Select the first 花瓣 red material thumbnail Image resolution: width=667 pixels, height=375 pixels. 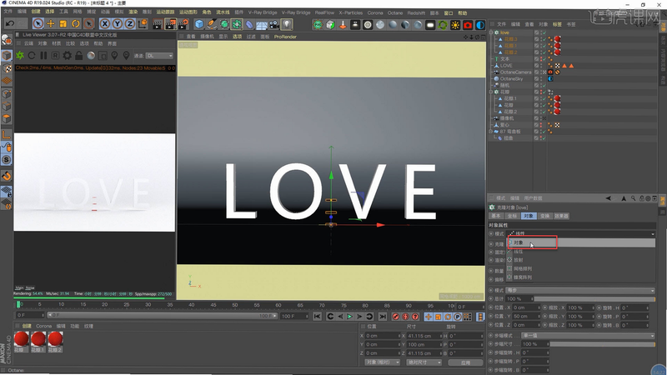point(22,339)
